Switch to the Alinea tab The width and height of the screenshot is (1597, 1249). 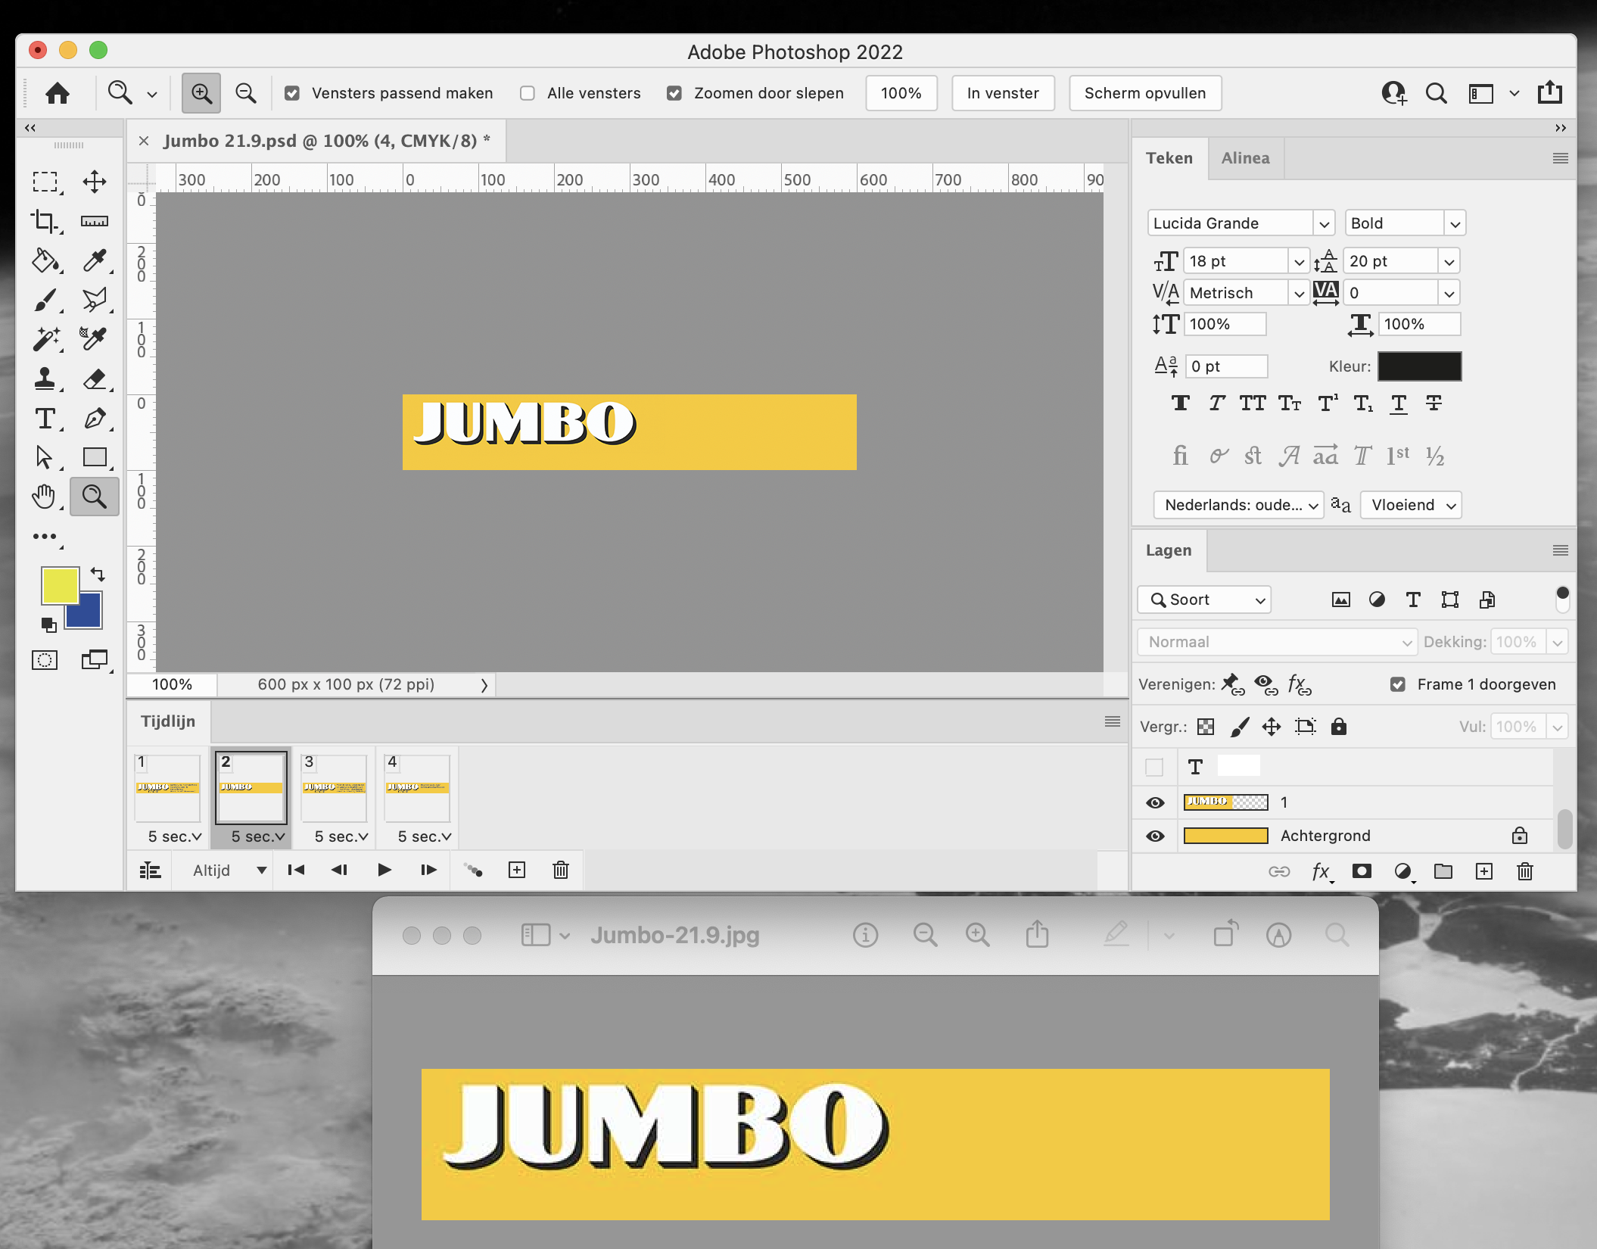[x=1246, y=158]
